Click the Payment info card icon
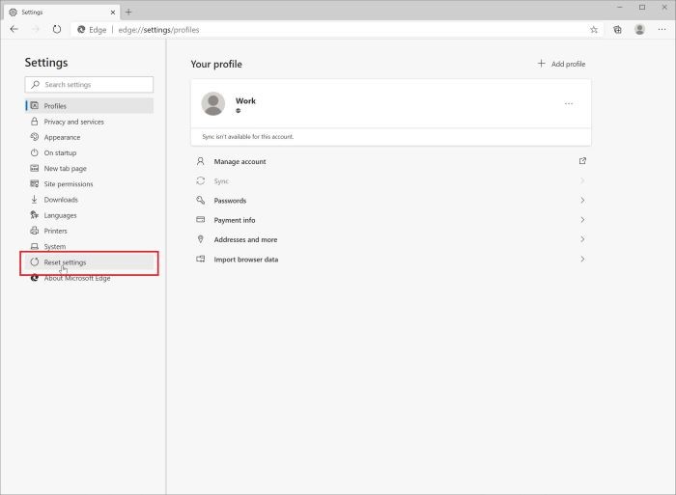This screenshot has width=676, height=495. pyautogui.click(x=201, y=219)
